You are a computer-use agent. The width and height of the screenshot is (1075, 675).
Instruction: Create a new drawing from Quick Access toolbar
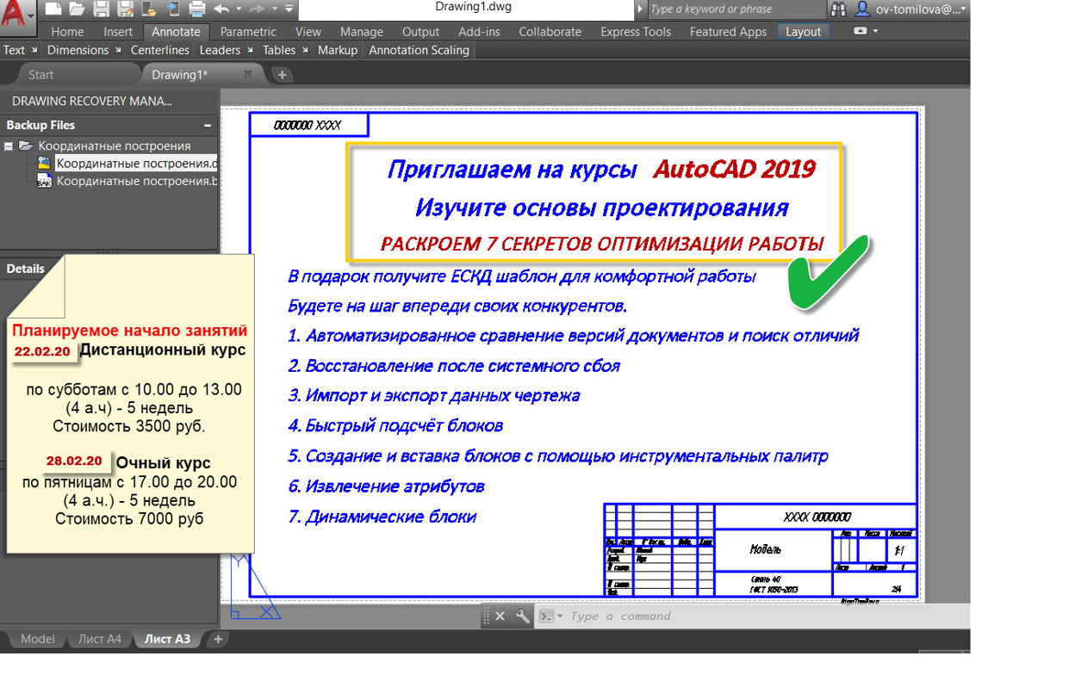click(x=53, y=9)
